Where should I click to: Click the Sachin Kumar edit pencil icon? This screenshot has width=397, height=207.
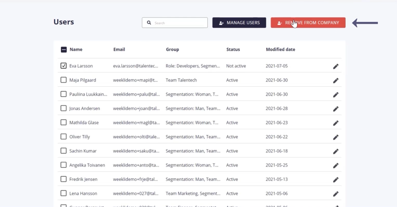point(336,151)
